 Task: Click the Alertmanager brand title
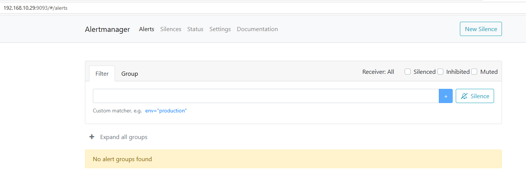(x=107, y=29)
